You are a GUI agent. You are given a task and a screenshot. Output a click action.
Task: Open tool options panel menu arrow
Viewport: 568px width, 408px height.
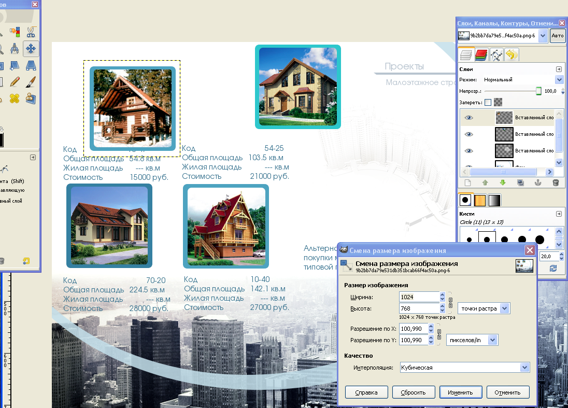pyautogui.click(x=33, y=157)
